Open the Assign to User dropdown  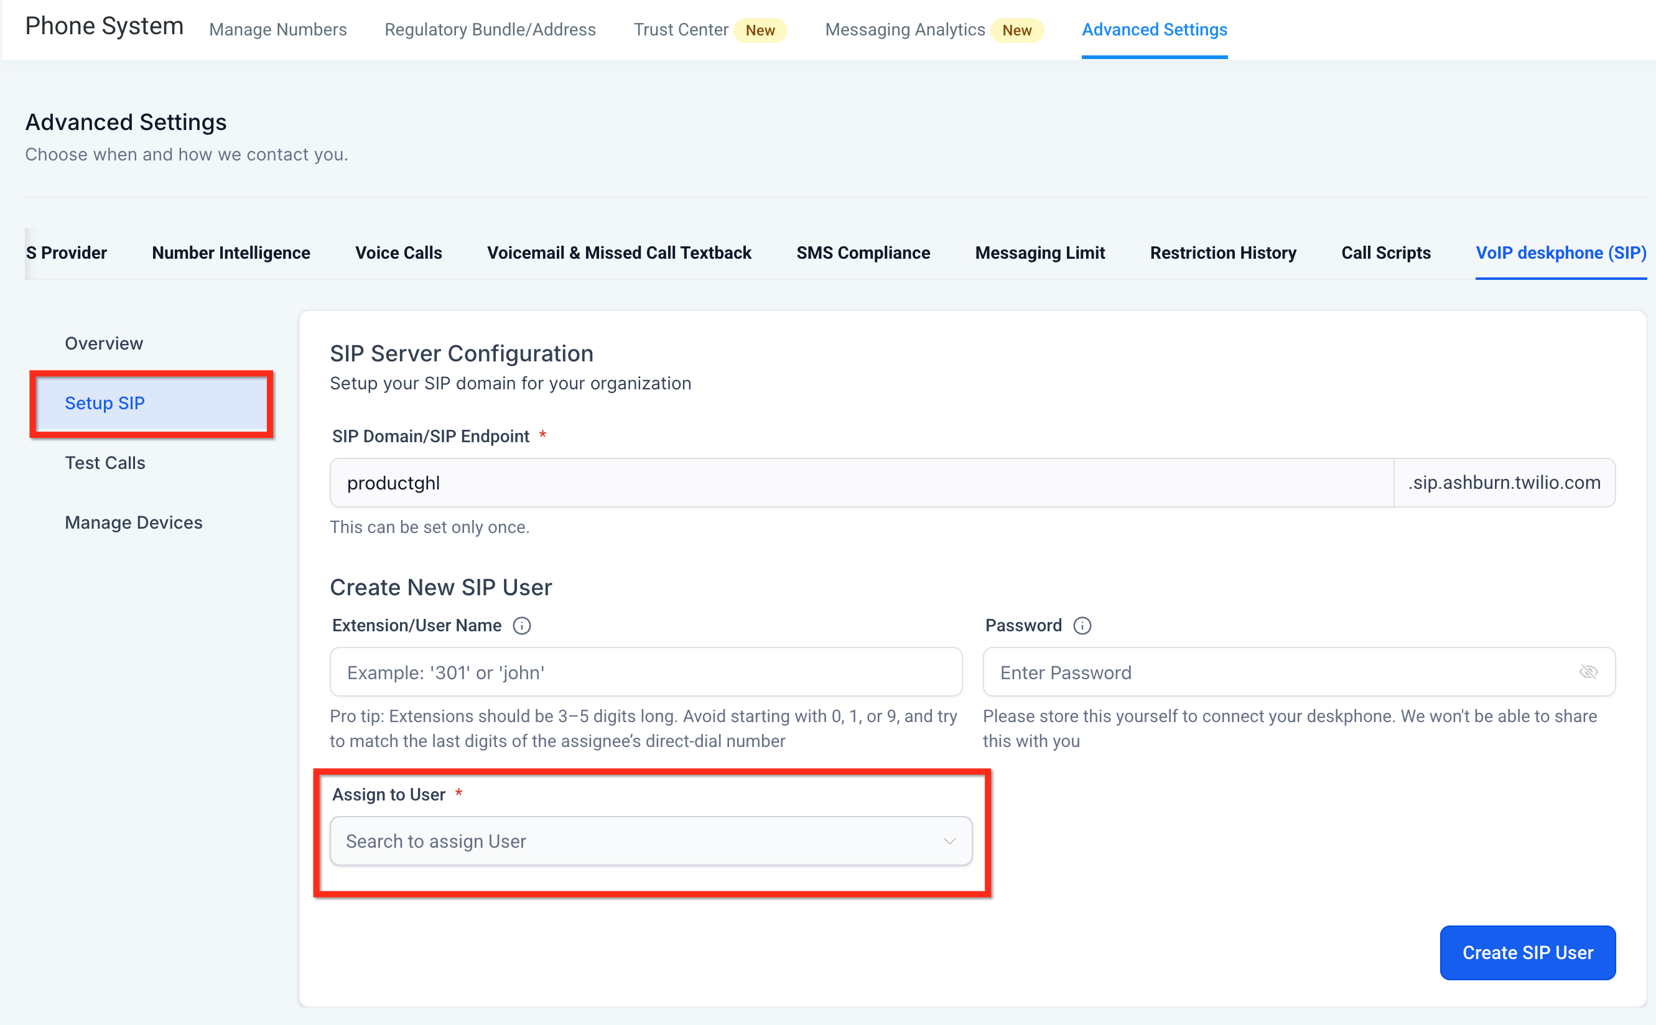point(637,841)
